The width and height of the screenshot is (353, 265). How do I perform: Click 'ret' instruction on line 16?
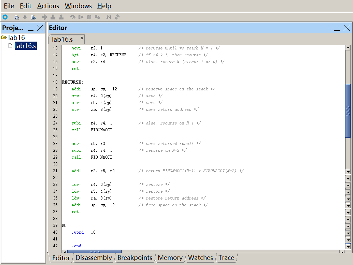click(x=75, y=69)
